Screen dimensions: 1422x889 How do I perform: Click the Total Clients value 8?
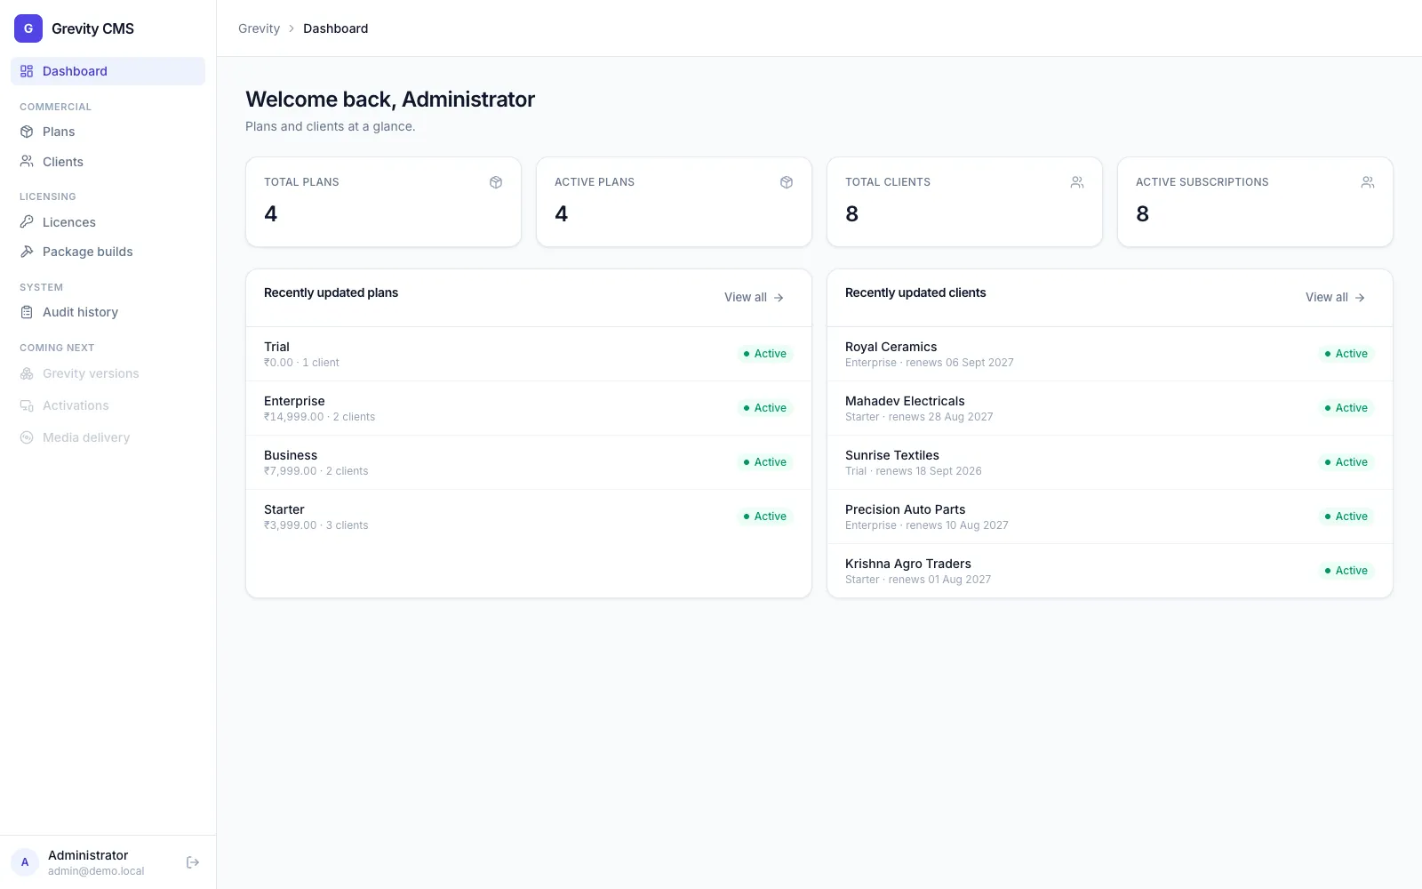tap(852, 214)
